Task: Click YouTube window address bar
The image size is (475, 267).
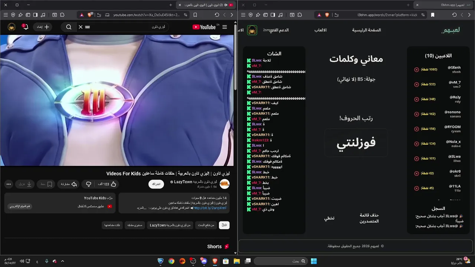Action: click(x=147, y=15)
